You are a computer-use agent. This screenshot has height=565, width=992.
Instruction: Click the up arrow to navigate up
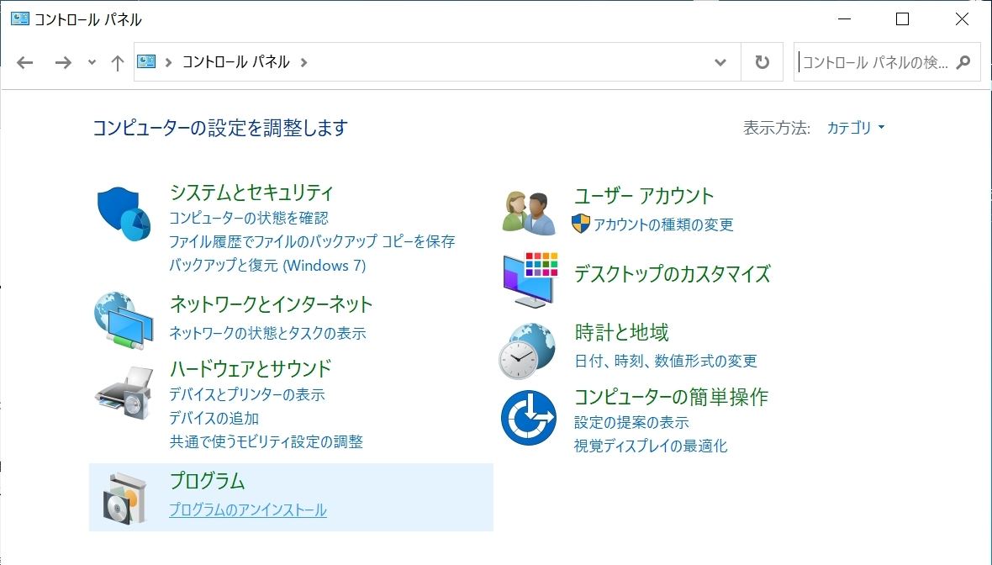point(116,61)
